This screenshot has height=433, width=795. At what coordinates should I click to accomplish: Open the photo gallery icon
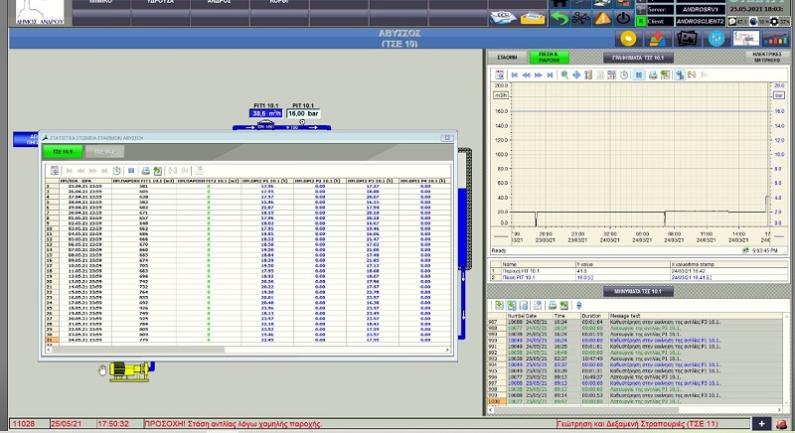(687, 39)
